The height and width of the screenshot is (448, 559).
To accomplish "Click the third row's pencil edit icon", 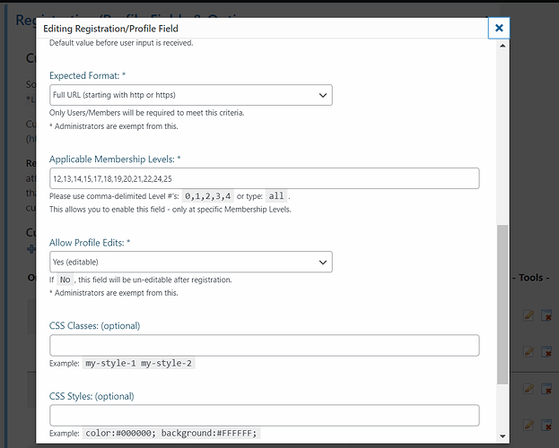I will 528,389.
